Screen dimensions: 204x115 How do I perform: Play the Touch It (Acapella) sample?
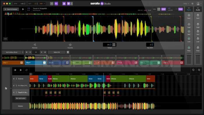click(23, 9)
